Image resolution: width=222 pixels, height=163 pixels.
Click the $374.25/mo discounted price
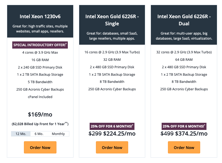pyautogui.click(x=191, y=133)
